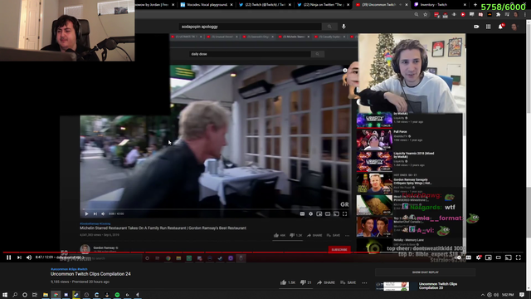
Task: Open Windows taskbar search magnifier
Action: coord(15,295)
